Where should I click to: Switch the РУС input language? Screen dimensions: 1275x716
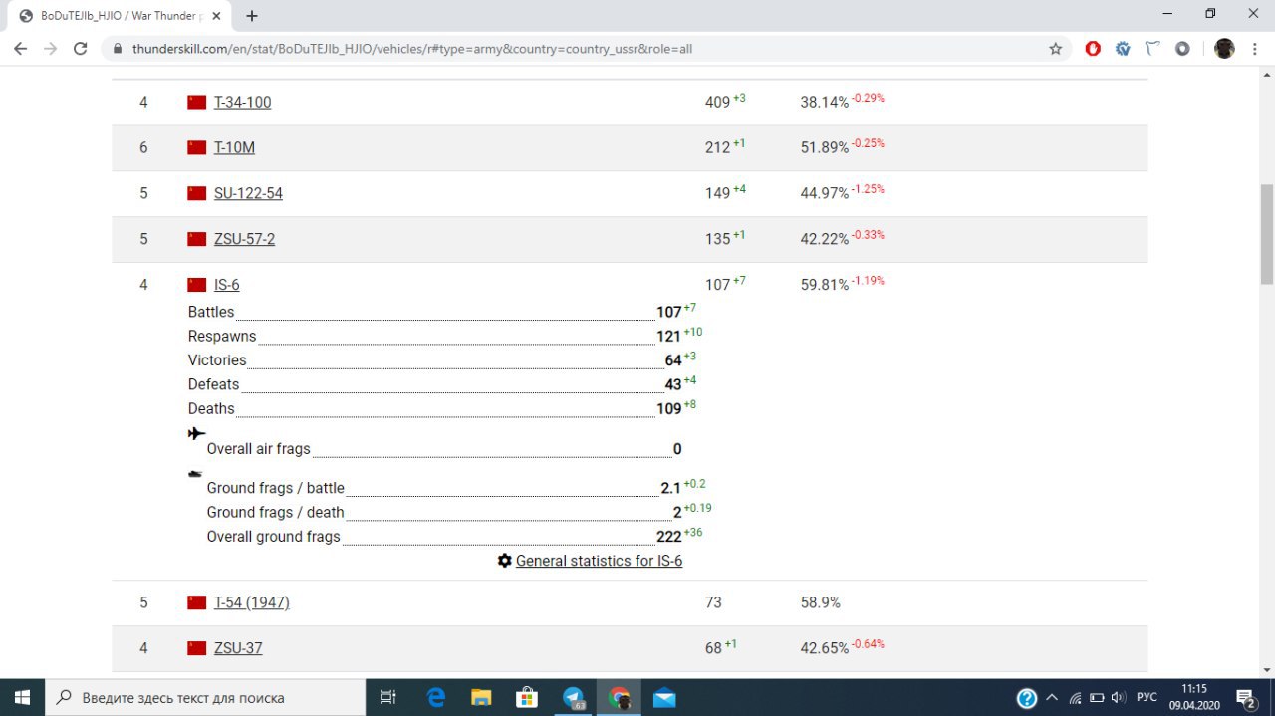pyautogui.click(x=1147, y=698)
